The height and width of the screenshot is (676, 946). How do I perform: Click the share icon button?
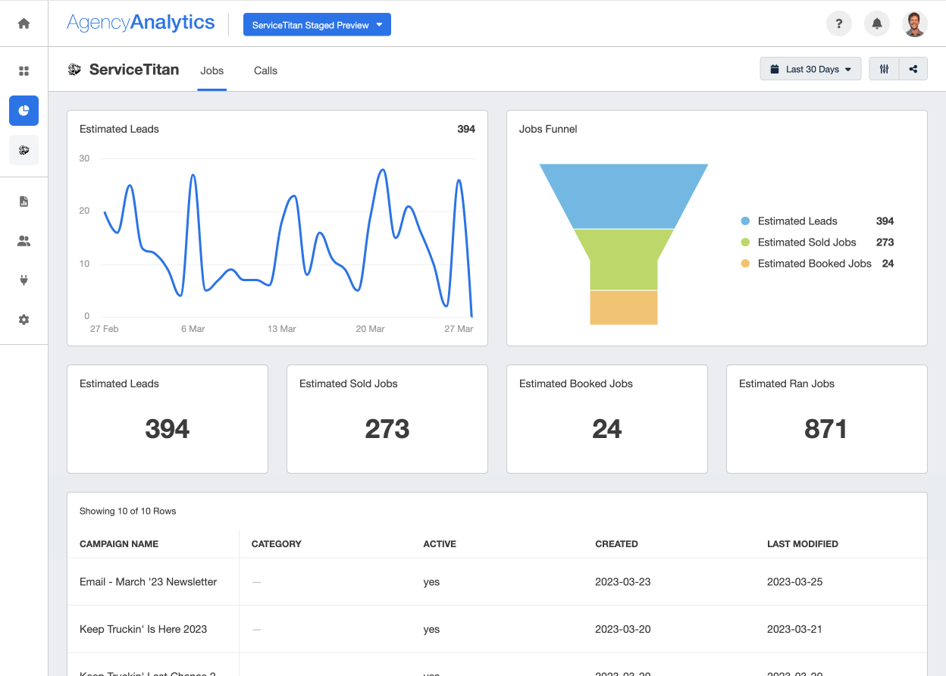913,69
